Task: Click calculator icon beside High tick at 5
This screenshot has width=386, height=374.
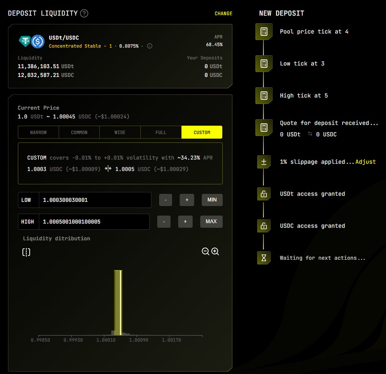Action: click(264, 96)
